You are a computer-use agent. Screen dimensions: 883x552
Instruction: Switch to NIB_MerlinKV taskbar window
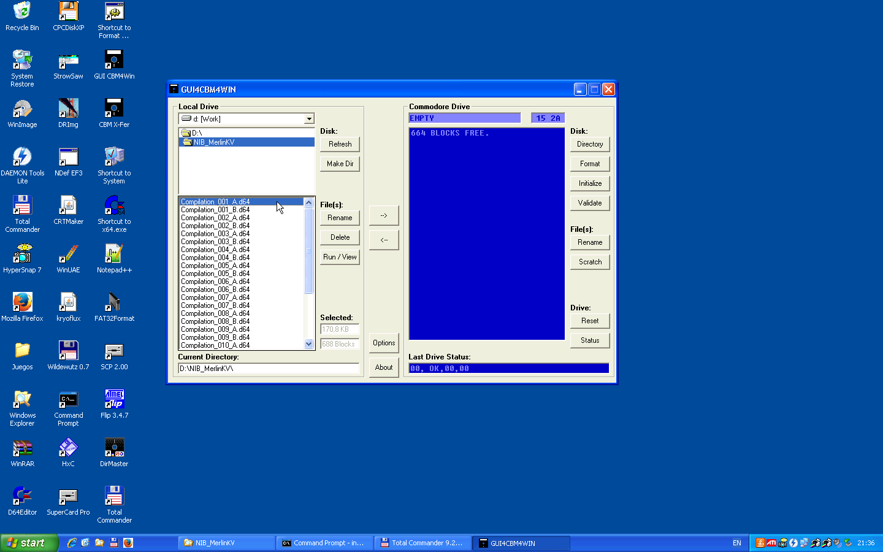pyautogui.click(x=226, y=543)
